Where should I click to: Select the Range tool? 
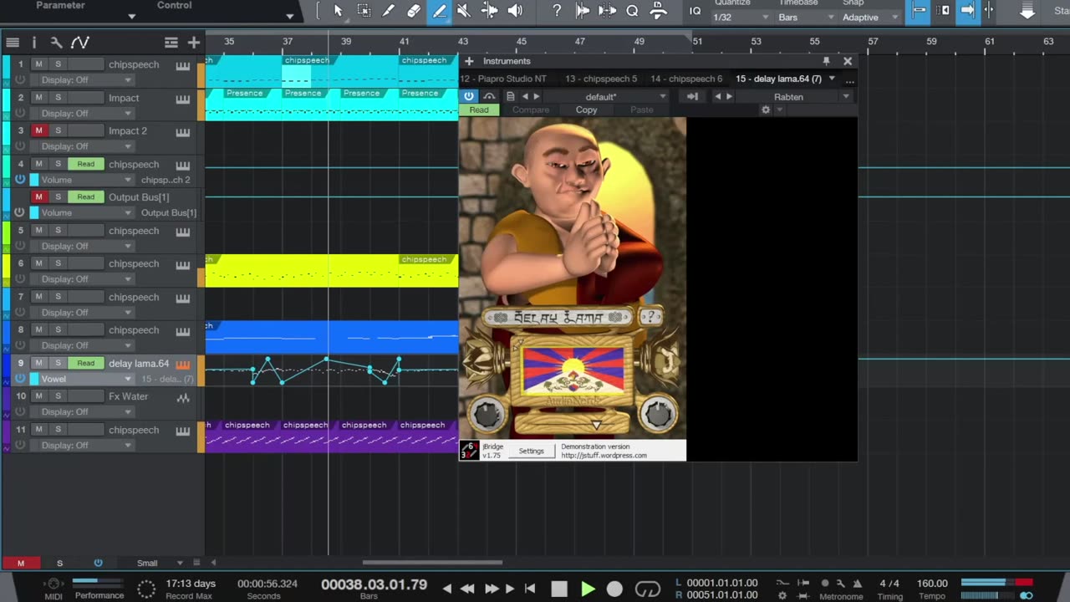[364, 11]
